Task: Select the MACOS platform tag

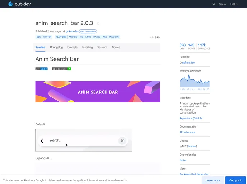Action: coord(97,37)
